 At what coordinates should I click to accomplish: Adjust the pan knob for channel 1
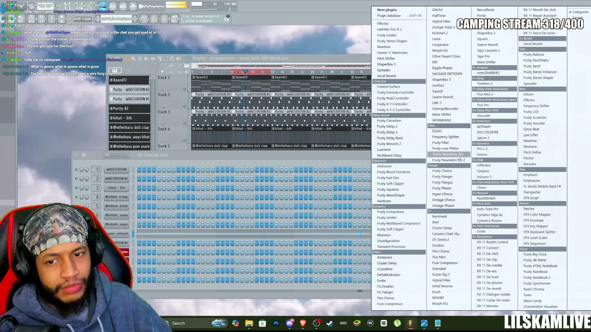[x=82, y=169]
